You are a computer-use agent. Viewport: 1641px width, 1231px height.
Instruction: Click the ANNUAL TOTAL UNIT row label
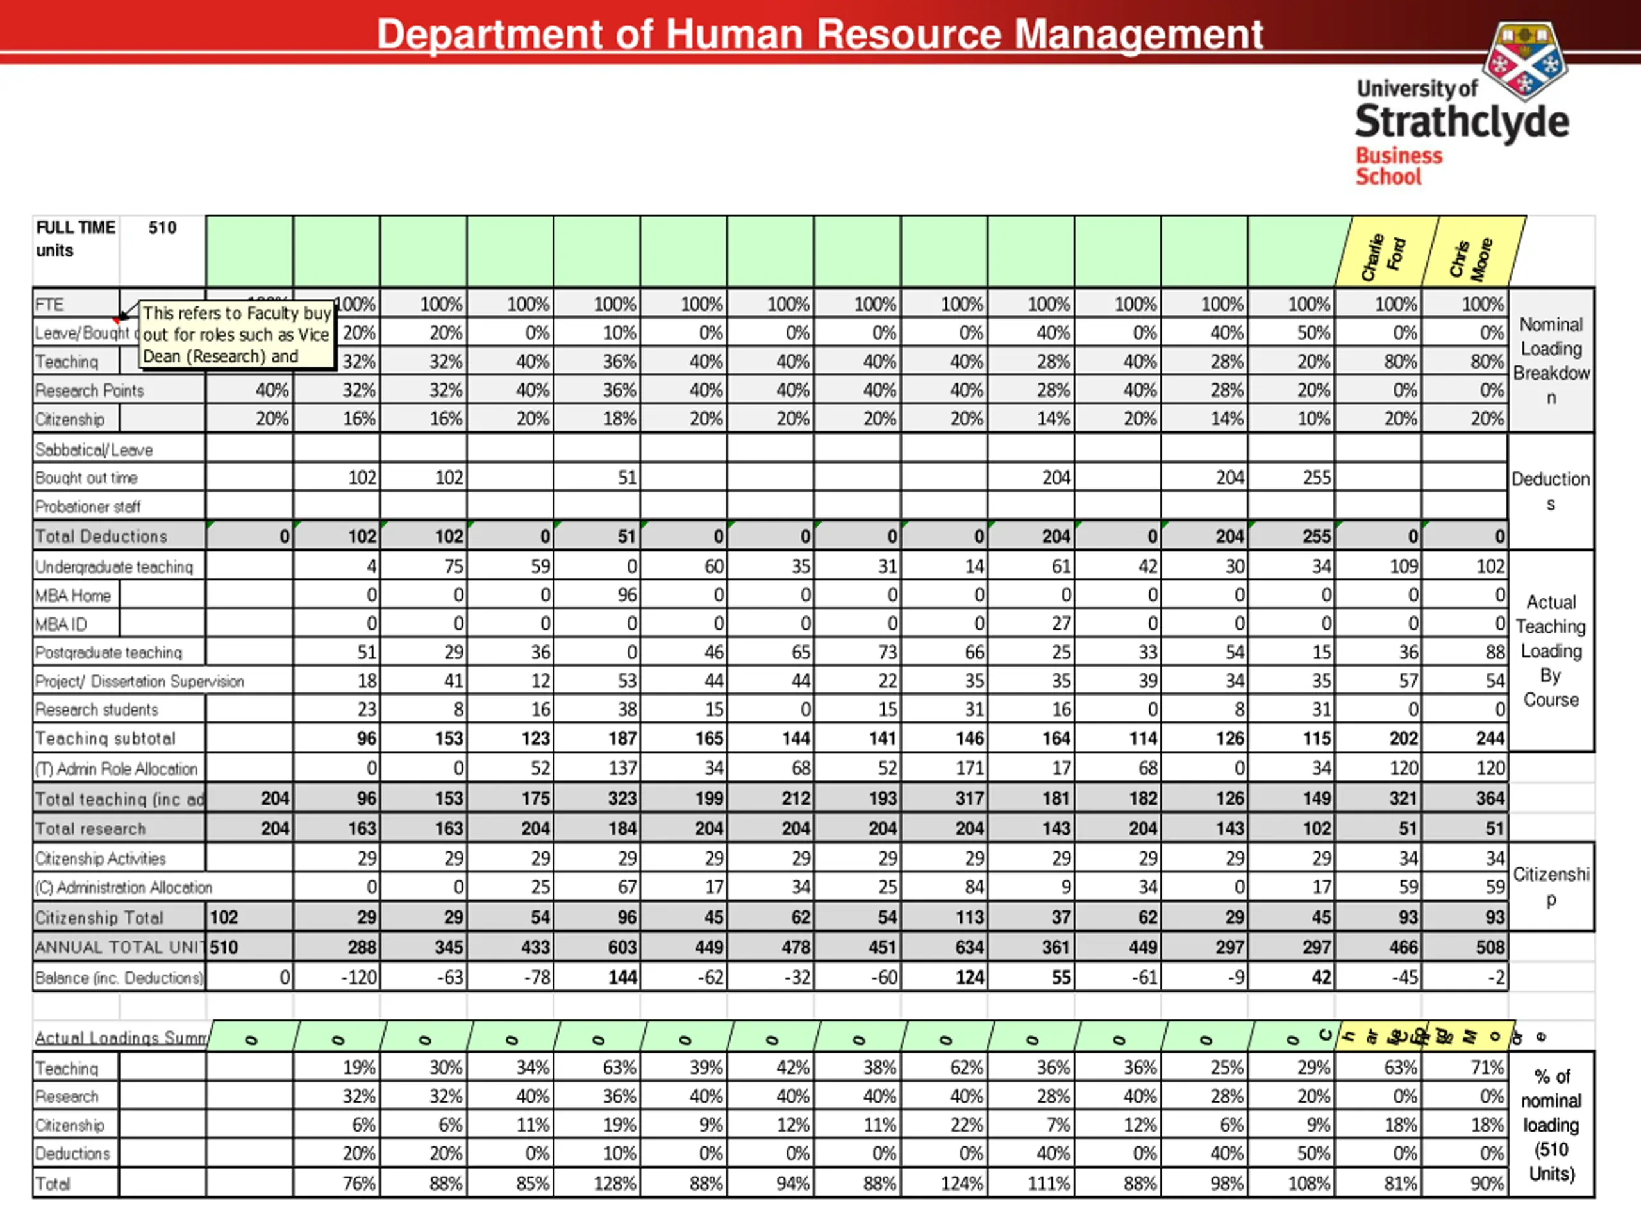tap(119, 948)
